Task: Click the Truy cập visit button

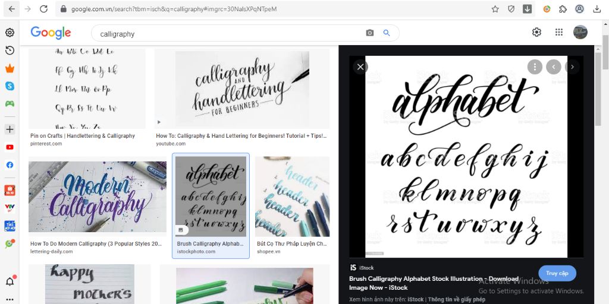Action: [x=557, y=273]
